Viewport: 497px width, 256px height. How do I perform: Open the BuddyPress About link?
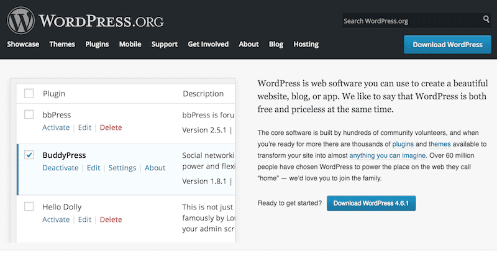click(155, 168)
